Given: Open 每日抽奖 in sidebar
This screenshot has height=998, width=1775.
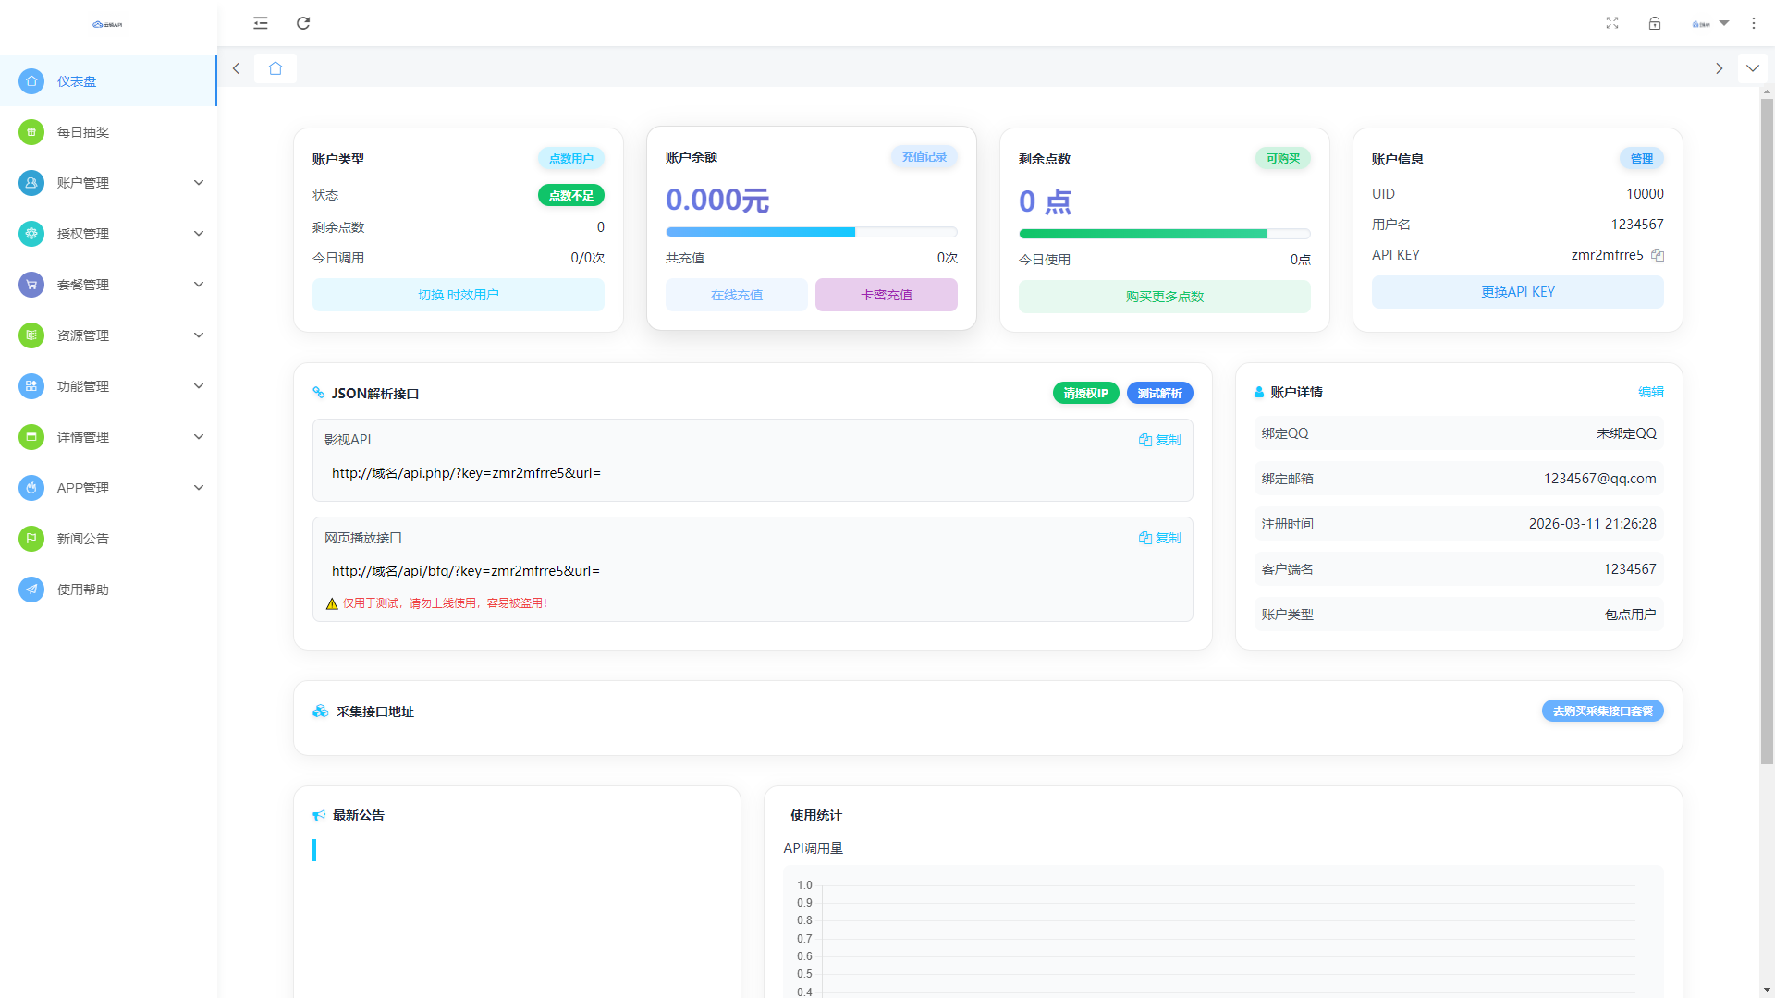Looking at the screenshot, I should pyautogui.click(x=83, y=132).
